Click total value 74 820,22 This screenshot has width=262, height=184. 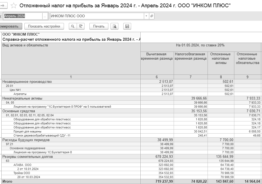(x=199, y=181)
